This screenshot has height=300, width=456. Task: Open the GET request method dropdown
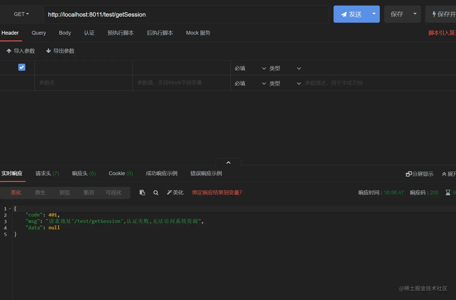coord(21,14)
